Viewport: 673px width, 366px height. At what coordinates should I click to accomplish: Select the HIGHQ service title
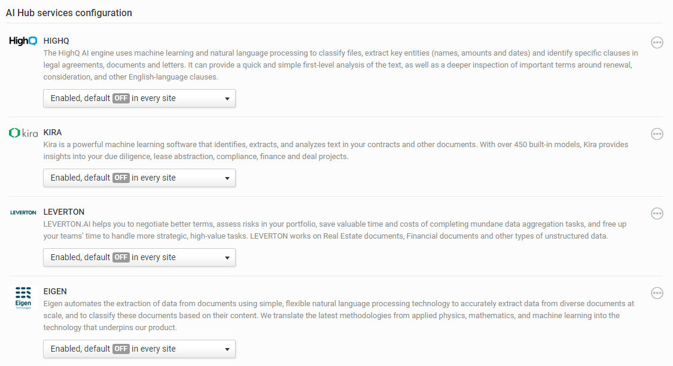[56, 41]
